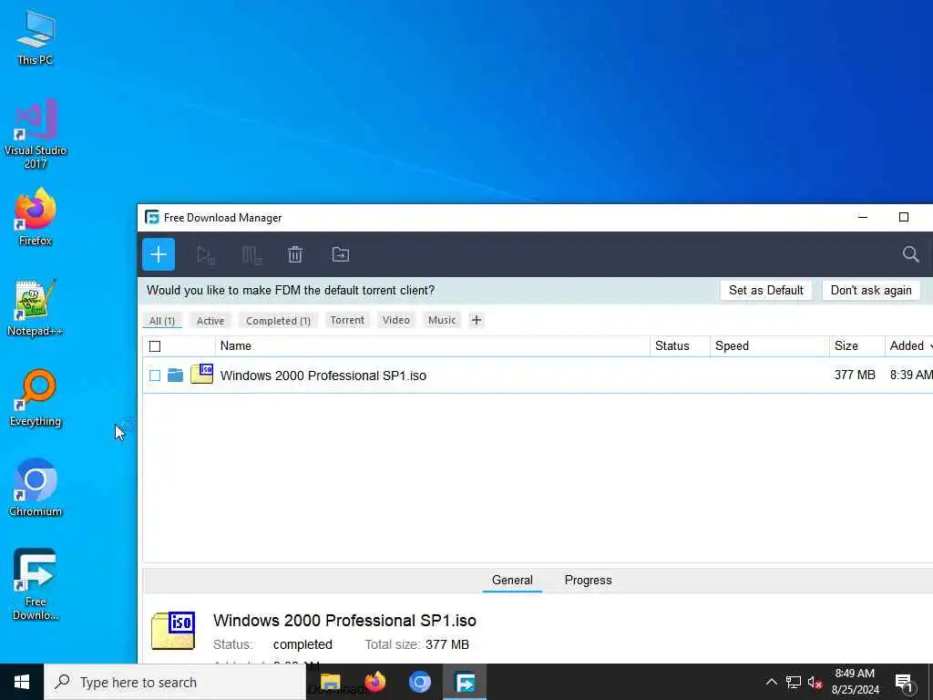Switch to the Video filter
933x700 pixels.
pos(395,320)
